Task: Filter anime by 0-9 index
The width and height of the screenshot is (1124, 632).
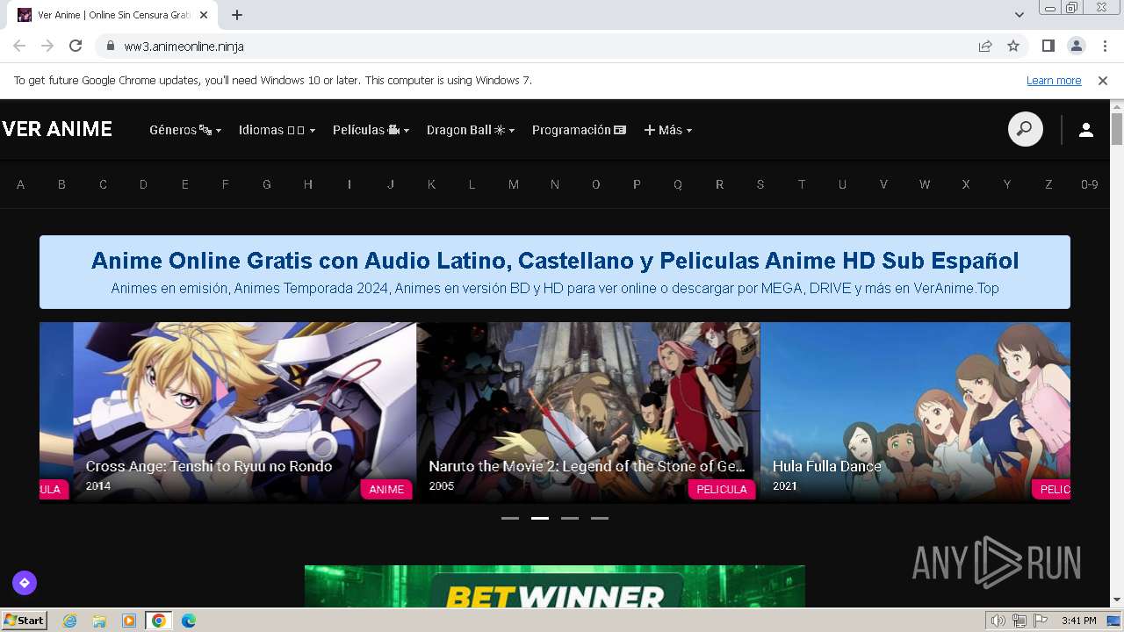Action: (x=1090, y=184)
